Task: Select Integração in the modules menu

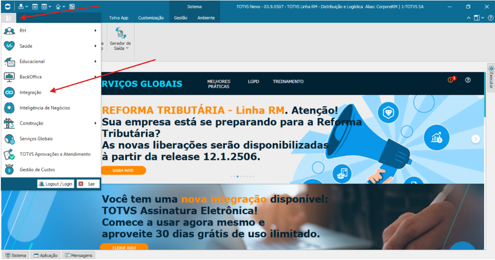Action: tap(51, 92)
